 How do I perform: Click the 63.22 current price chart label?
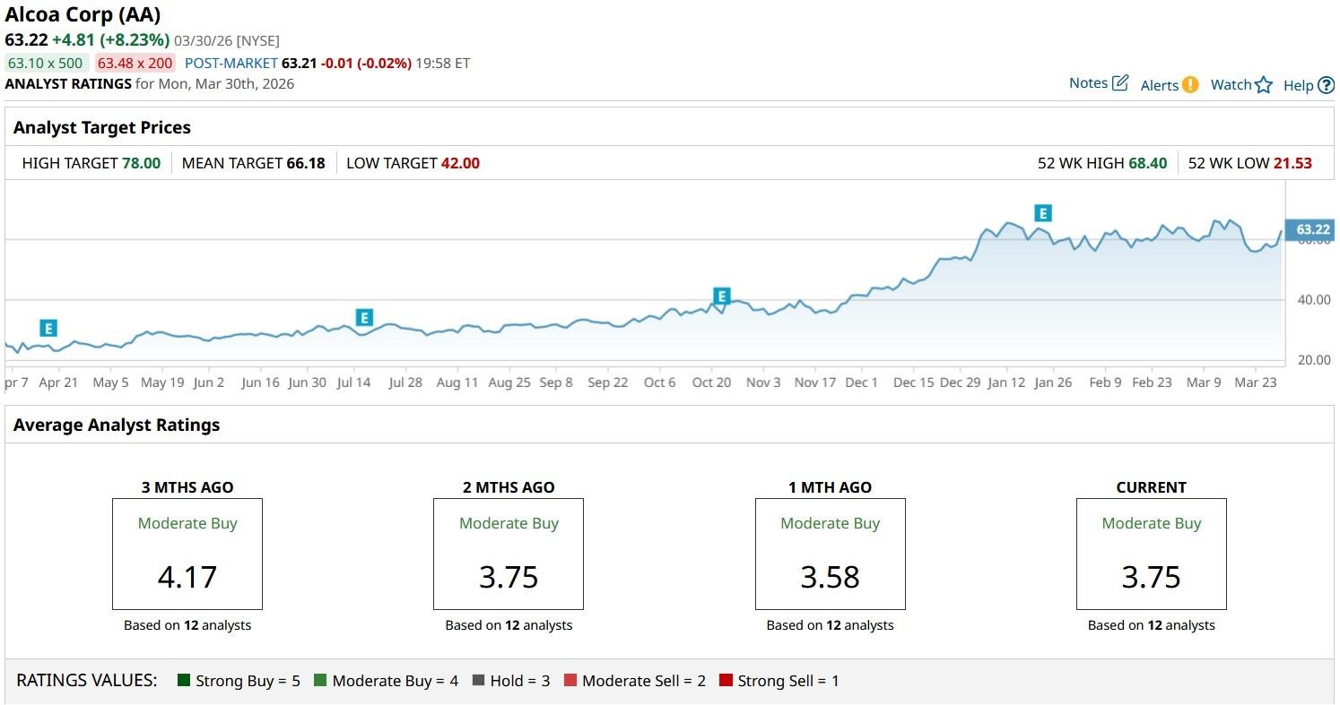click(x=1312, y=229)
